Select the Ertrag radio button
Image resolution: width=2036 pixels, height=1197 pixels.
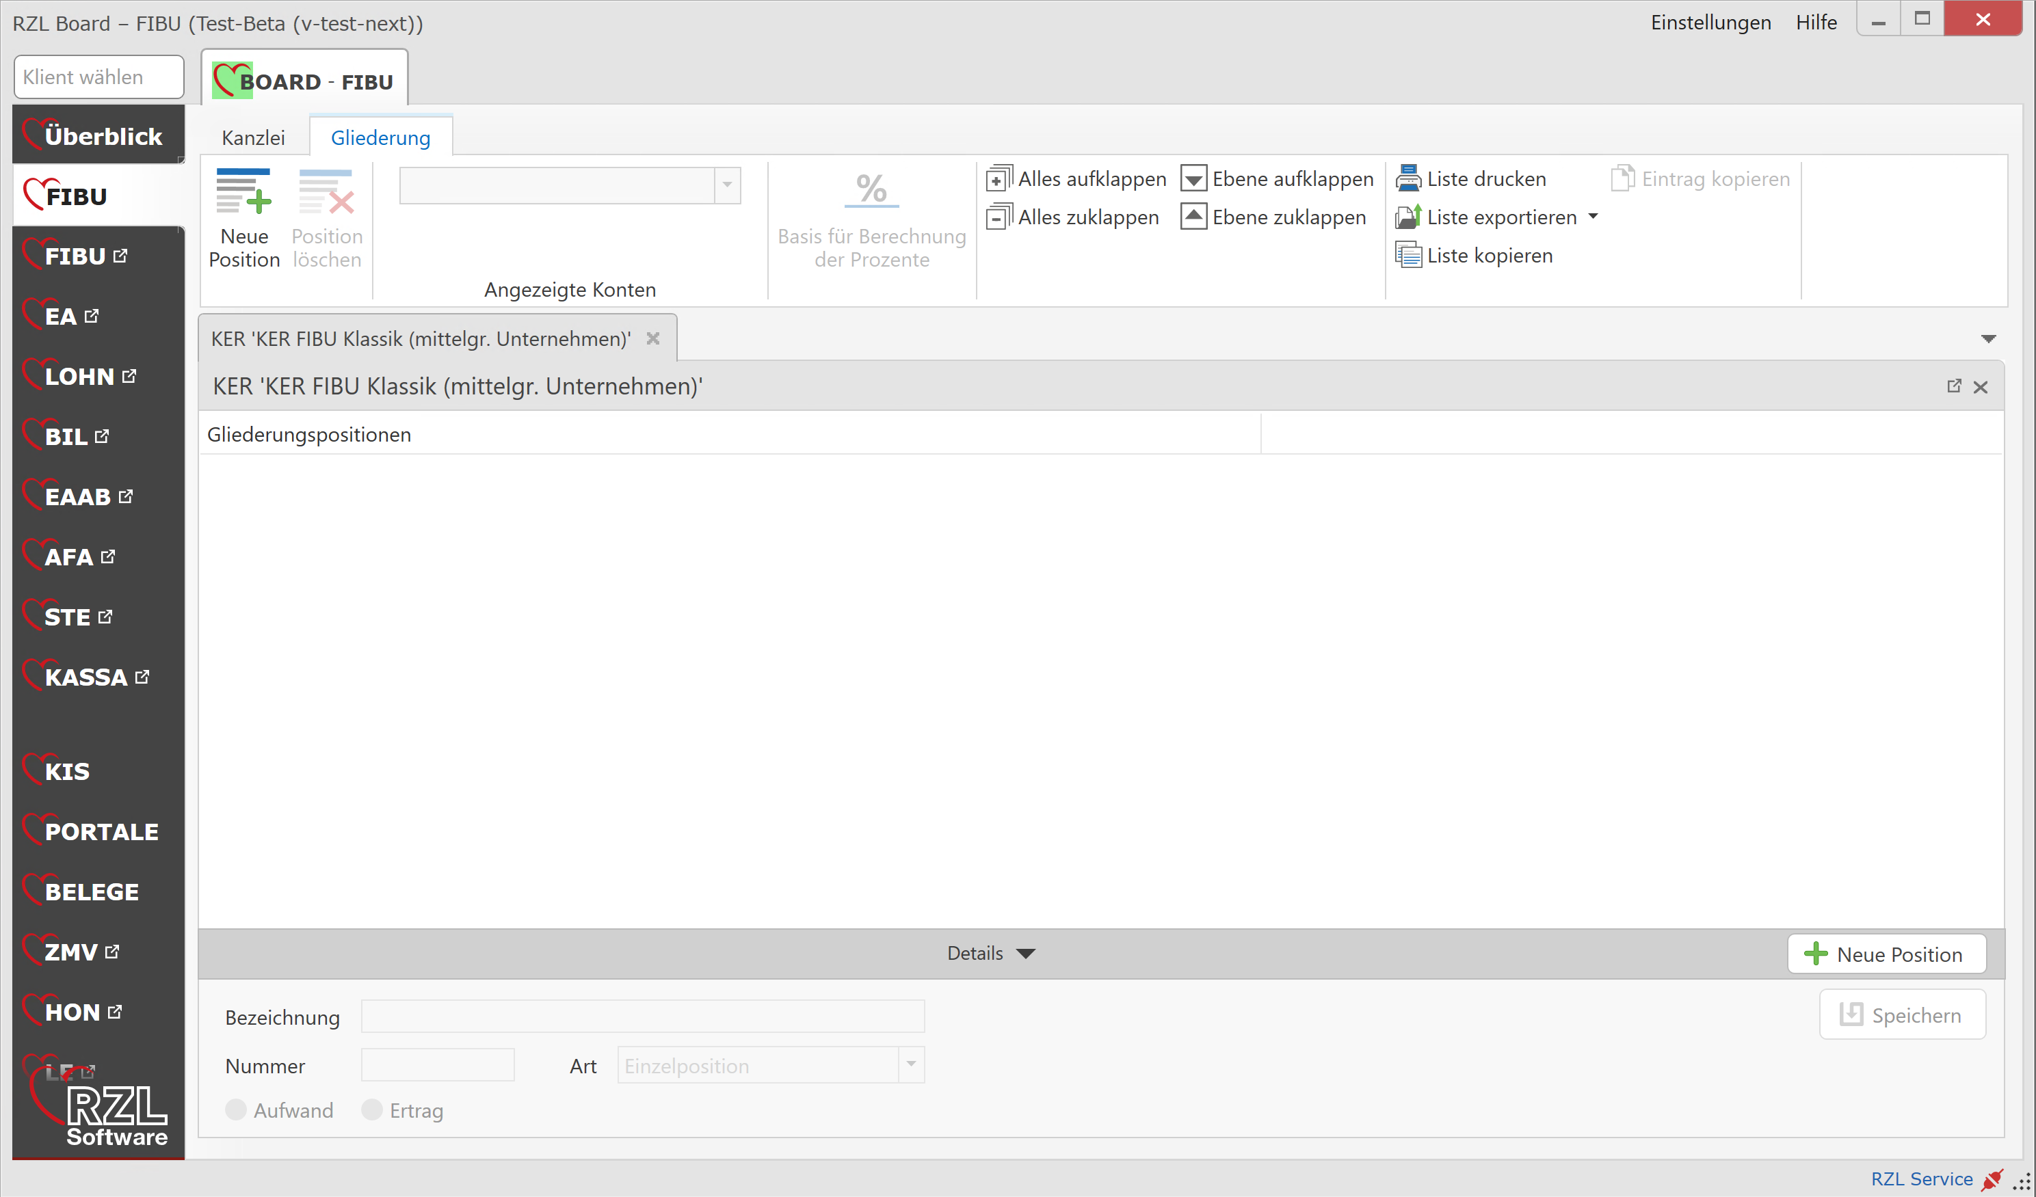(371, 1109)
